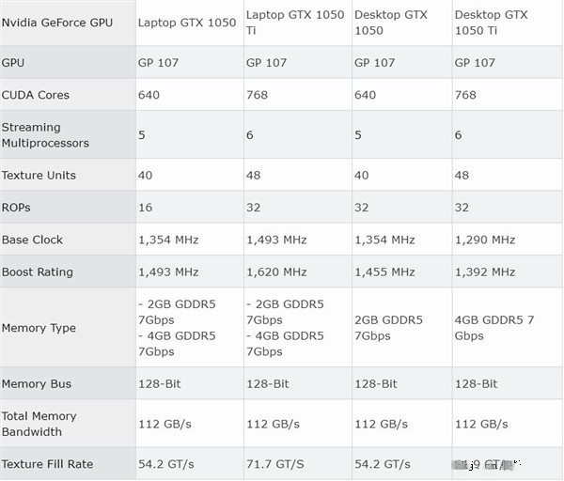The height and width of the screenshot is (481, 564).
Task: Select the "4GB GDDR5 7 Gbps" memory cell
Action: (x=494, y=328)
